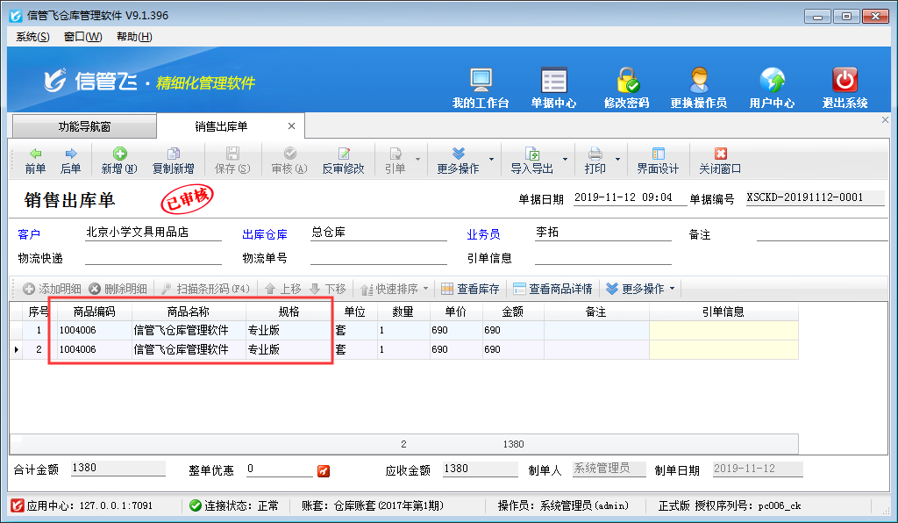Open 系统(S) menu

click(32, 37)
